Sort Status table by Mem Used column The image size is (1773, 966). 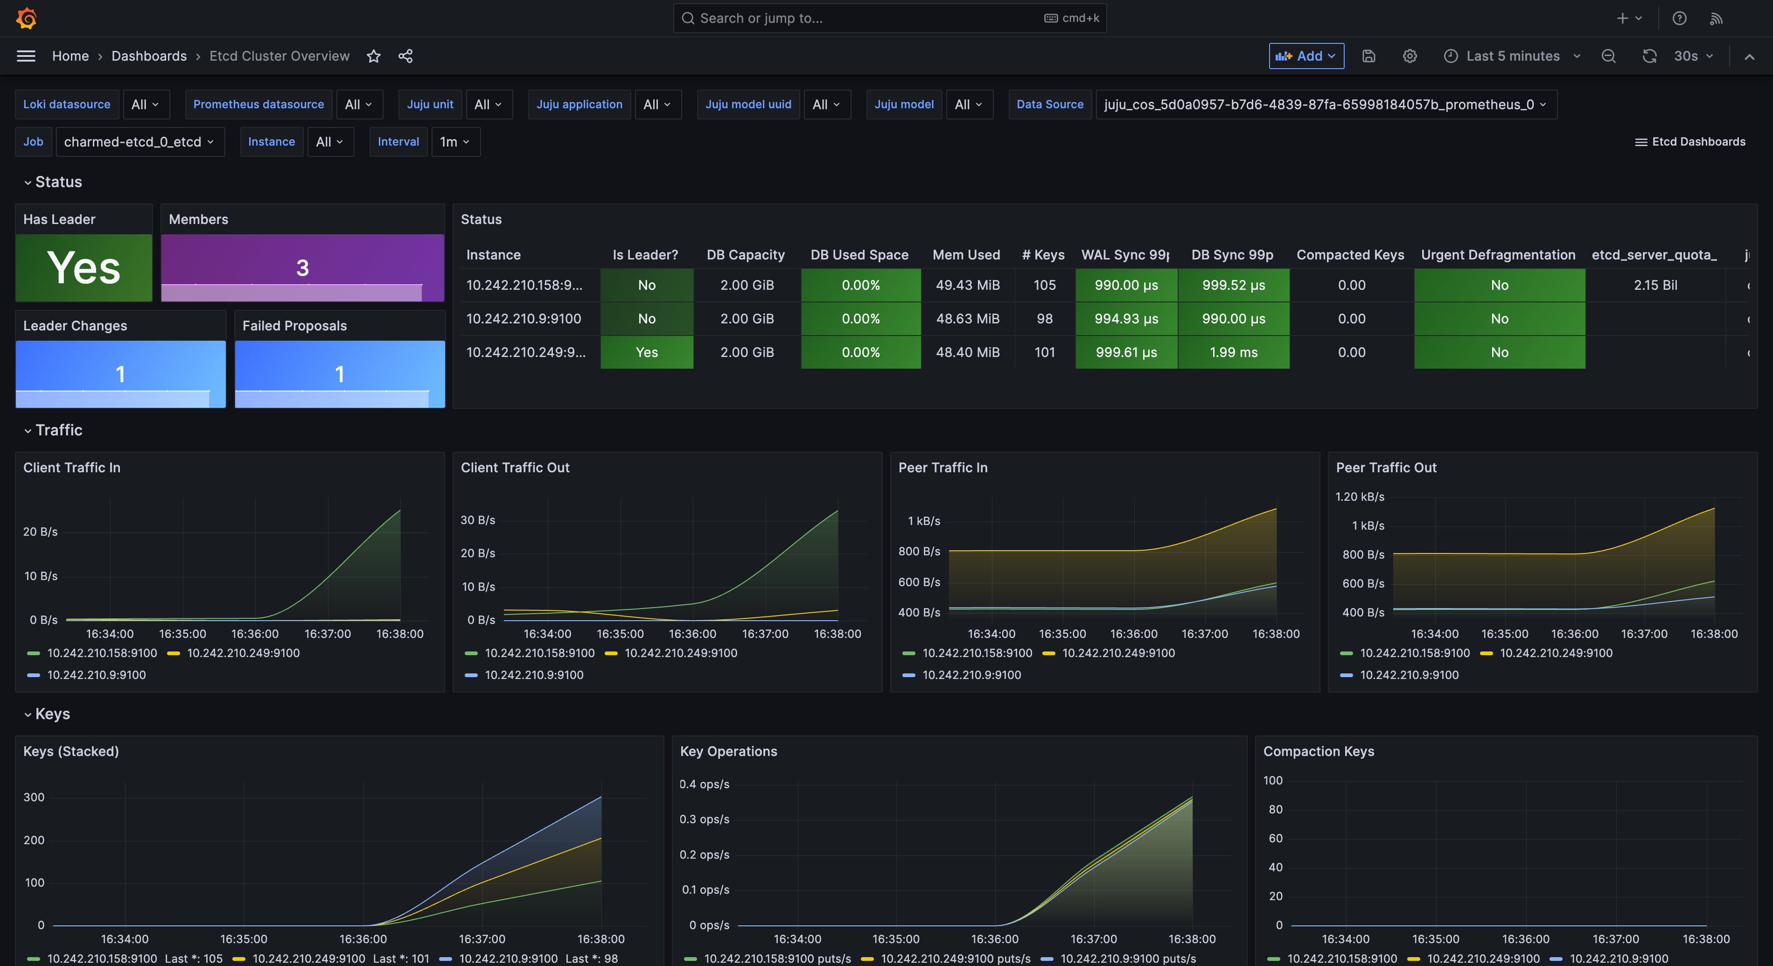tap(966, 255)
